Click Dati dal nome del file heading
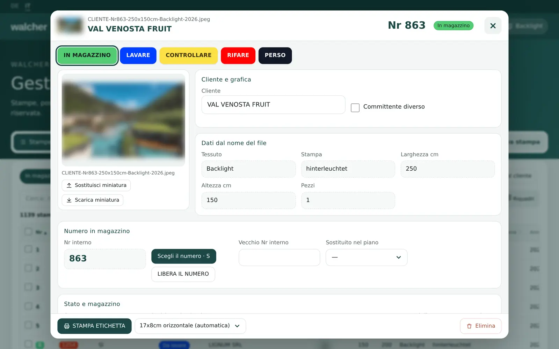Image resolution: width=559 pixels, height=349 pixels. coord(234,143)
